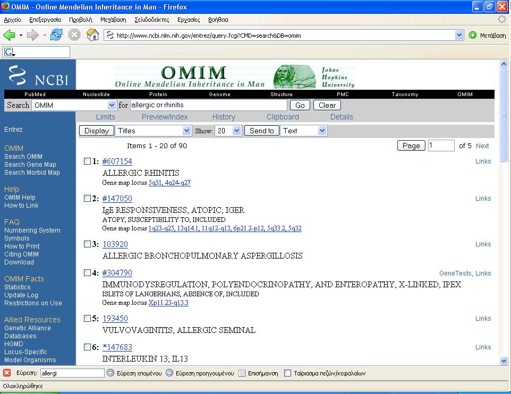This screenshot has width=511, height=394.
Task: Click the Find previous arrow icon
Action: pos(169,373)
